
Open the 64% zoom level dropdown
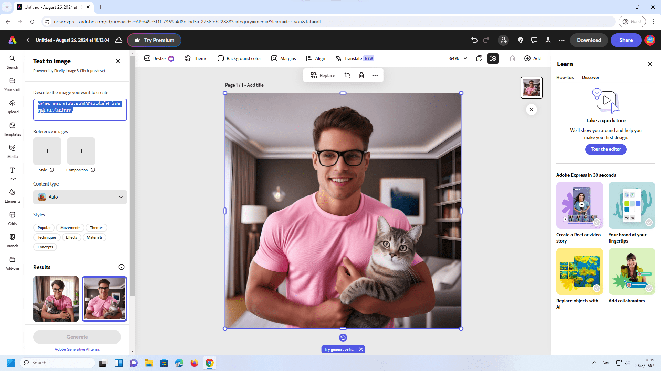coord(458,58)
